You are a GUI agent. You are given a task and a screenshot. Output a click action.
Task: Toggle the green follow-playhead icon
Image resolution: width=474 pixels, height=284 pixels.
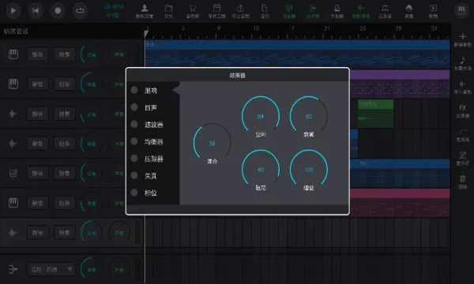pyautogui.click(x=361, y=8)
